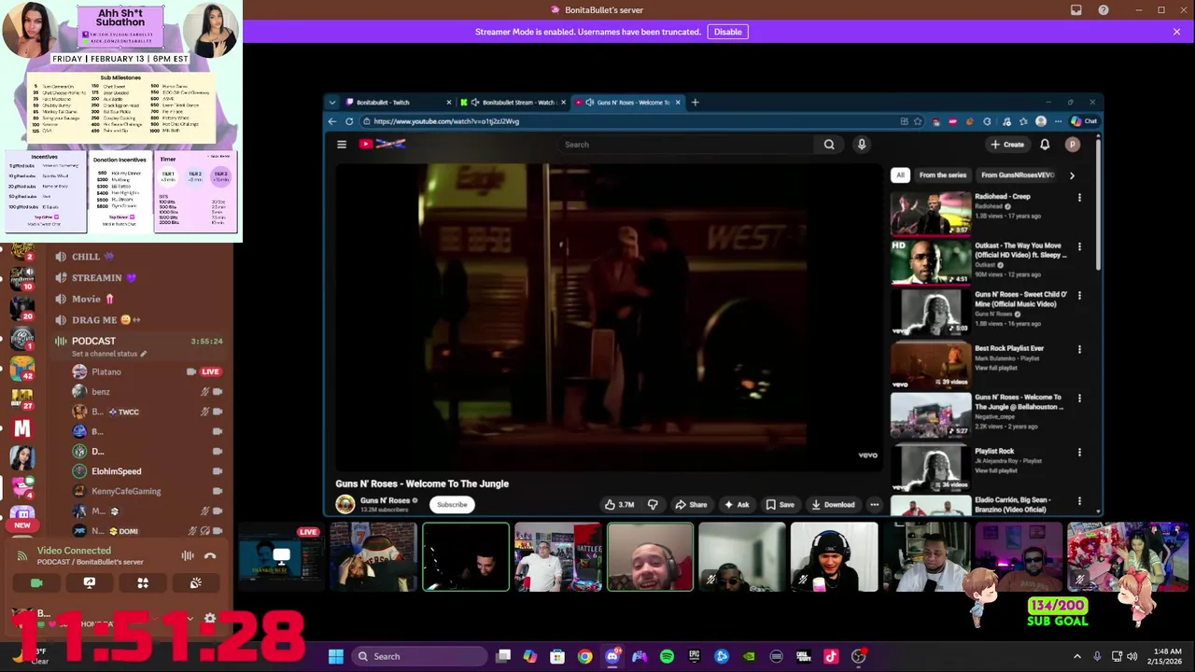1195x672 pixels.
Task: Disable Streamer Mode
Action: 728,32
